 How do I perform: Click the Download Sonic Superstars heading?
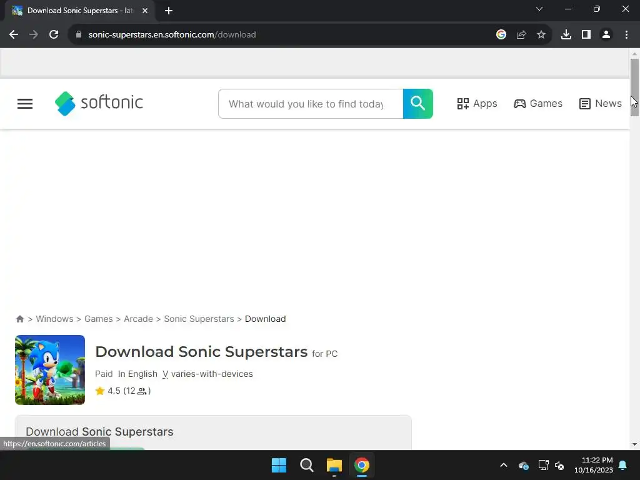pyautogui.click(x=201, y=351)
